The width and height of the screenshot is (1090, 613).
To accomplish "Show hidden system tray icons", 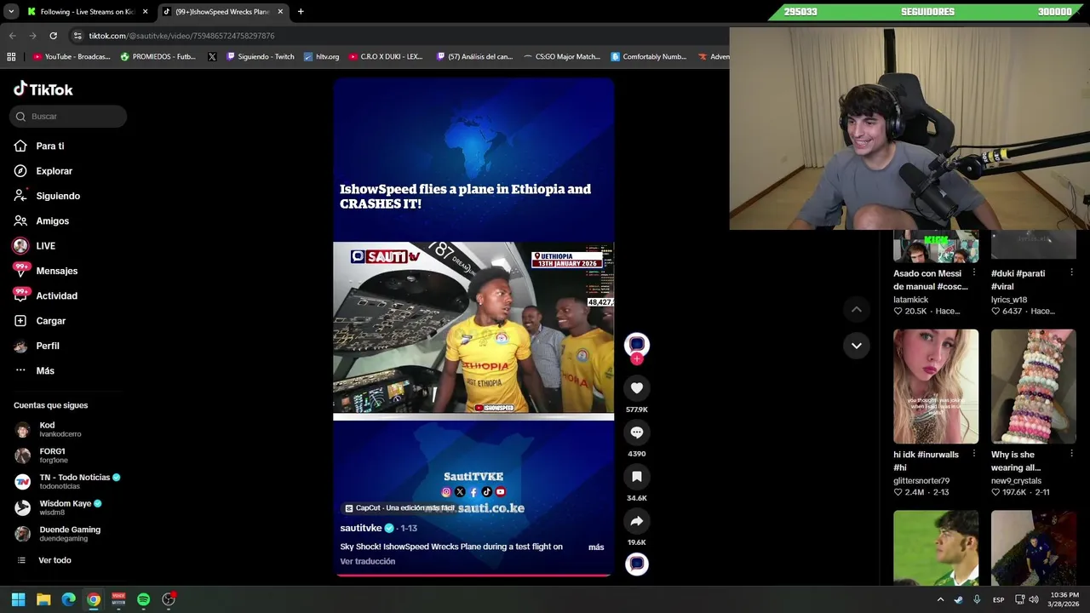I will (941, 599).
